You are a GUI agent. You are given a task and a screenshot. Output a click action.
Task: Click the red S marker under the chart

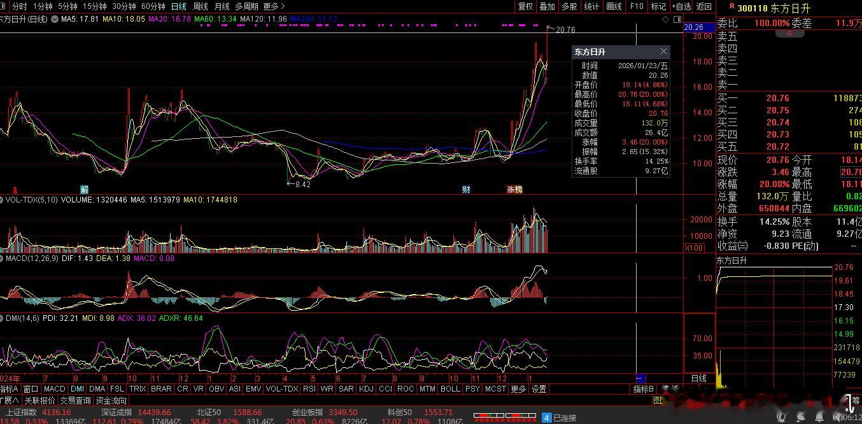click(14, 190)
